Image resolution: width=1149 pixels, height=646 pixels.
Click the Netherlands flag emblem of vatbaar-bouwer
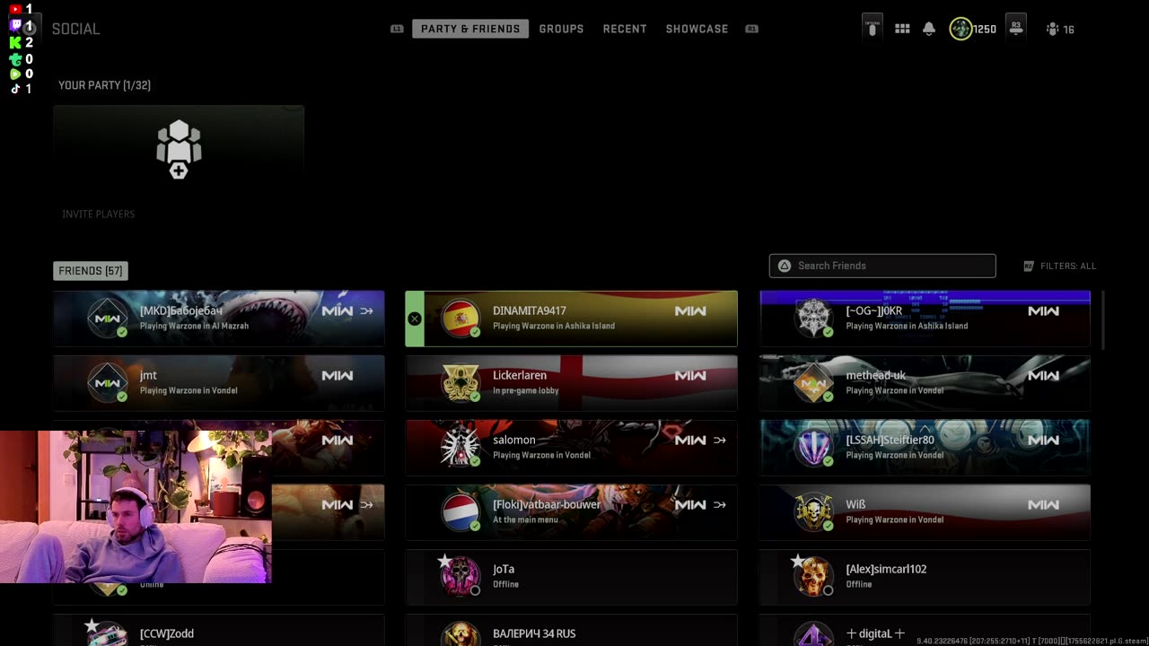click(460, 512)
